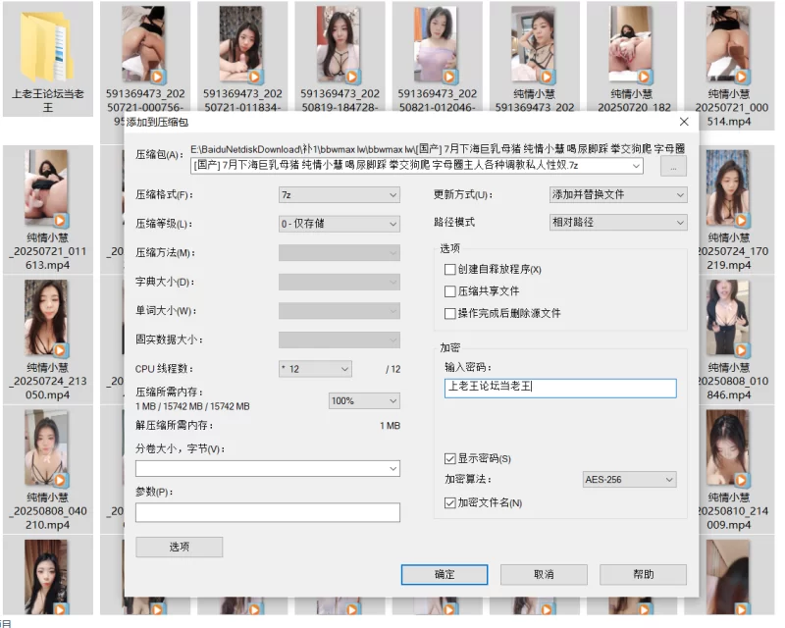Select the video file ending 20250810_214009.mp4
Image resolution: width=785 pixels, height=628 pixels.
coord(731,448)
